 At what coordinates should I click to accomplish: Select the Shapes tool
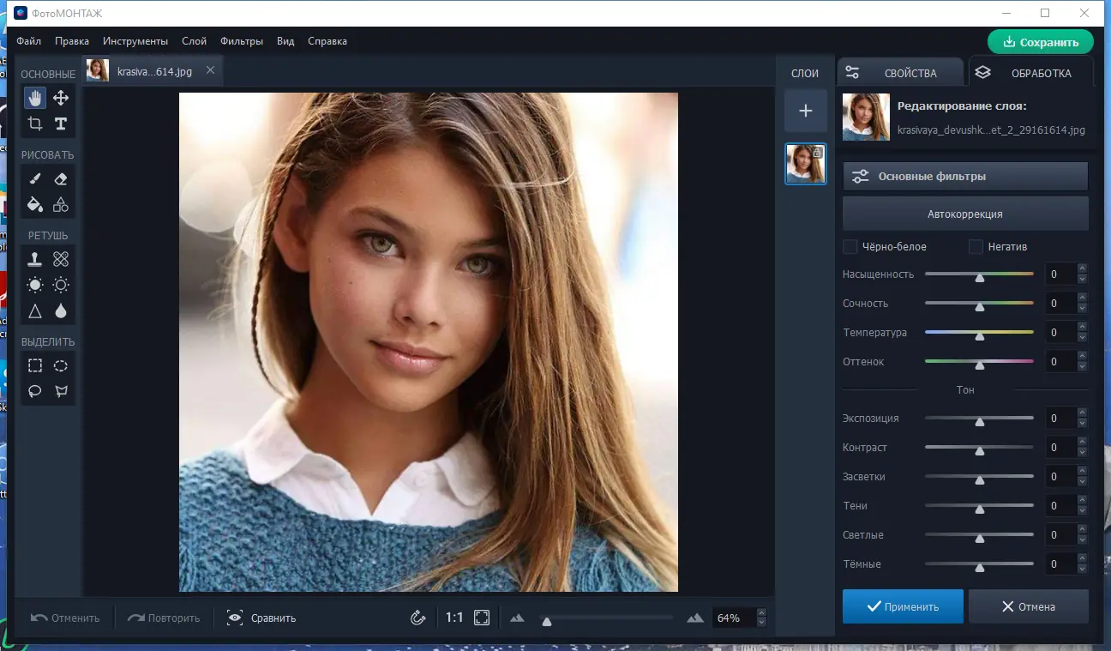tap(61, 204)
